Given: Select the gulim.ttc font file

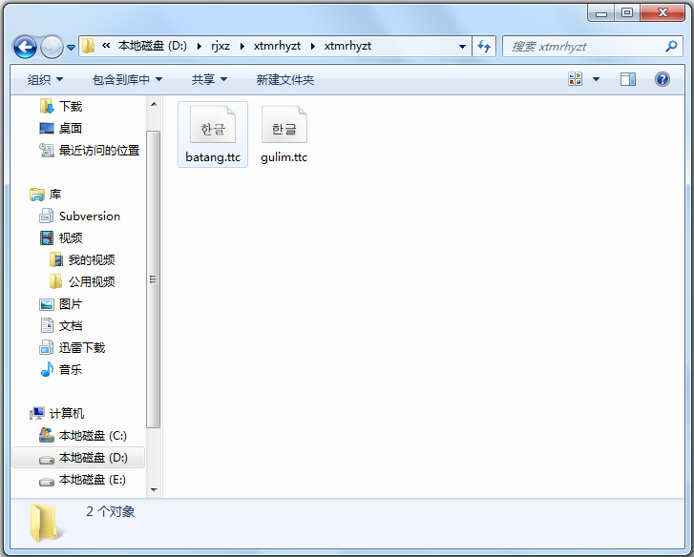Looking at the screenshot, I should tap(284, 134).
